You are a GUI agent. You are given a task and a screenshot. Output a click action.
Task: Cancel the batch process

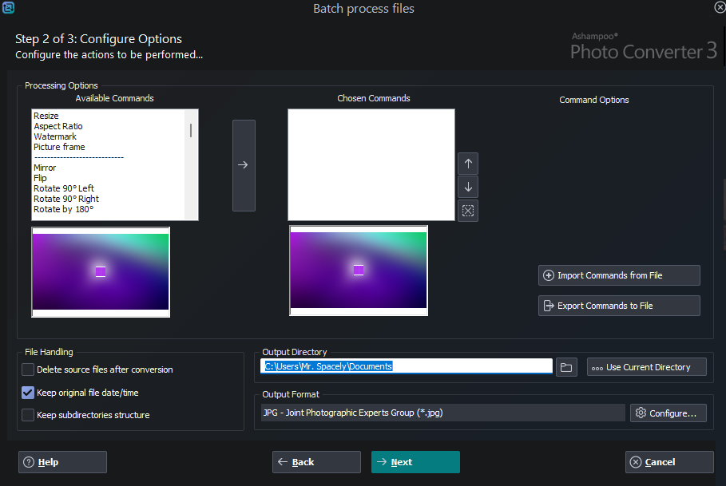[x=669, y=462]
